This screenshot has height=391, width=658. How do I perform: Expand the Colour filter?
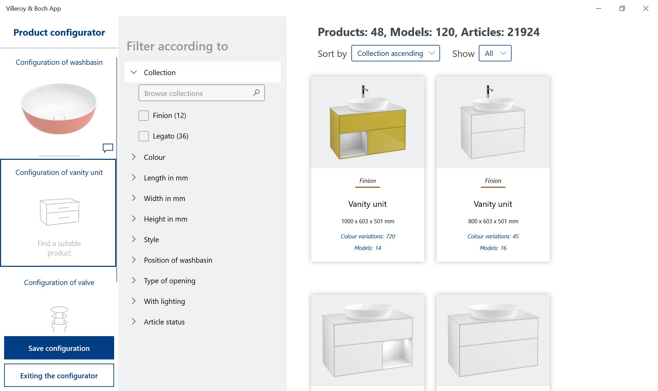[x=134, y=157]
